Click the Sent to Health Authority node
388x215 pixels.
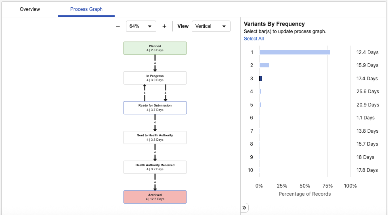pyautogui.click(x=155, y=137)
